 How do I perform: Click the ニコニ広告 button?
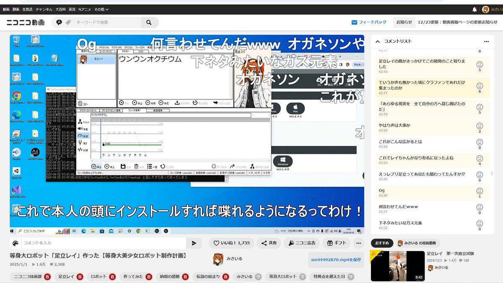tap(302, 243)
